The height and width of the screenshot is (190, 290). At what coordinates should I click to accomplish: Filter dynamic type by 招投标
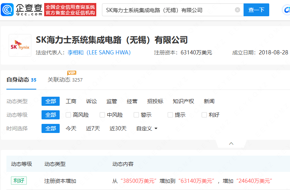pos(155,101)
